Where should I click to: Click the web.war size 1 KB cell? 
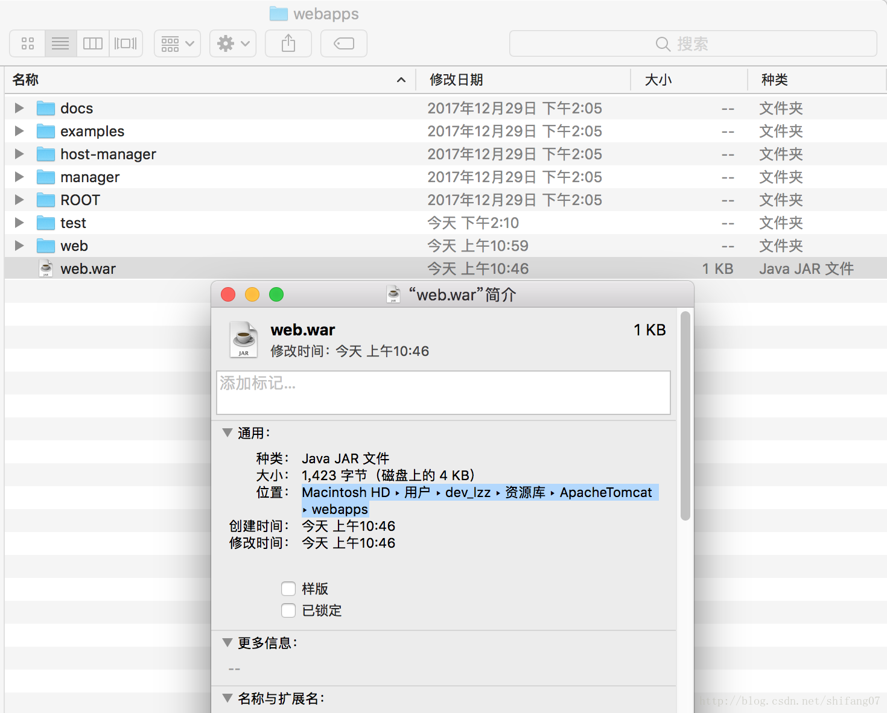pyautogui.click(x=717, y=269)
